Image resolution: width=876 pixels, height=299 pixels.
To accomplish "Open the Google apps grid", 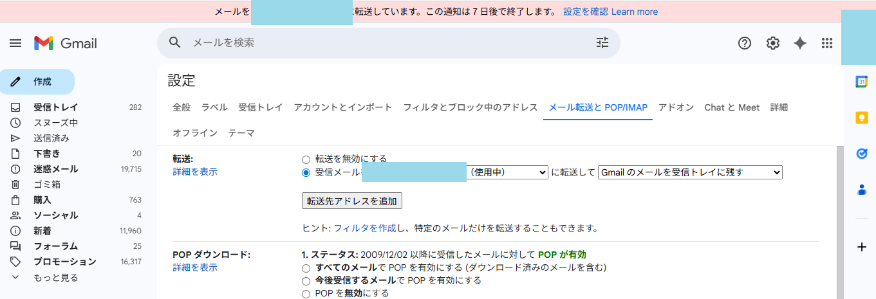I will [827, 43].
